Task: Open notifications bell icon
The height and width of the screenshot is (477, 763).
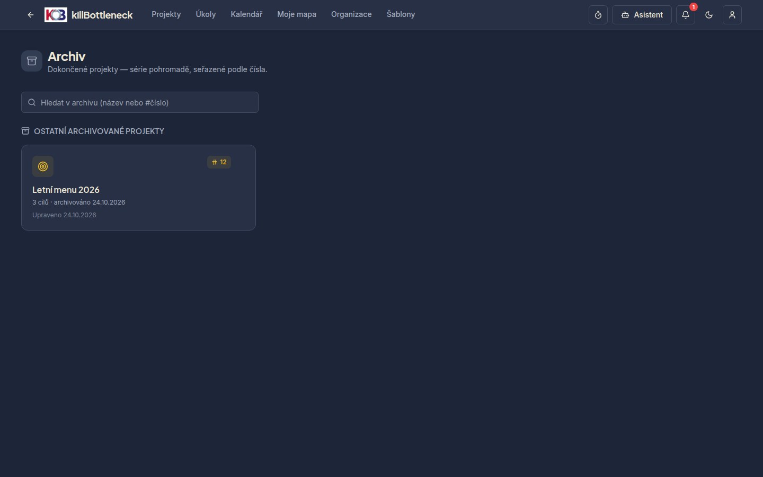Action: click(x=686, y=15)
